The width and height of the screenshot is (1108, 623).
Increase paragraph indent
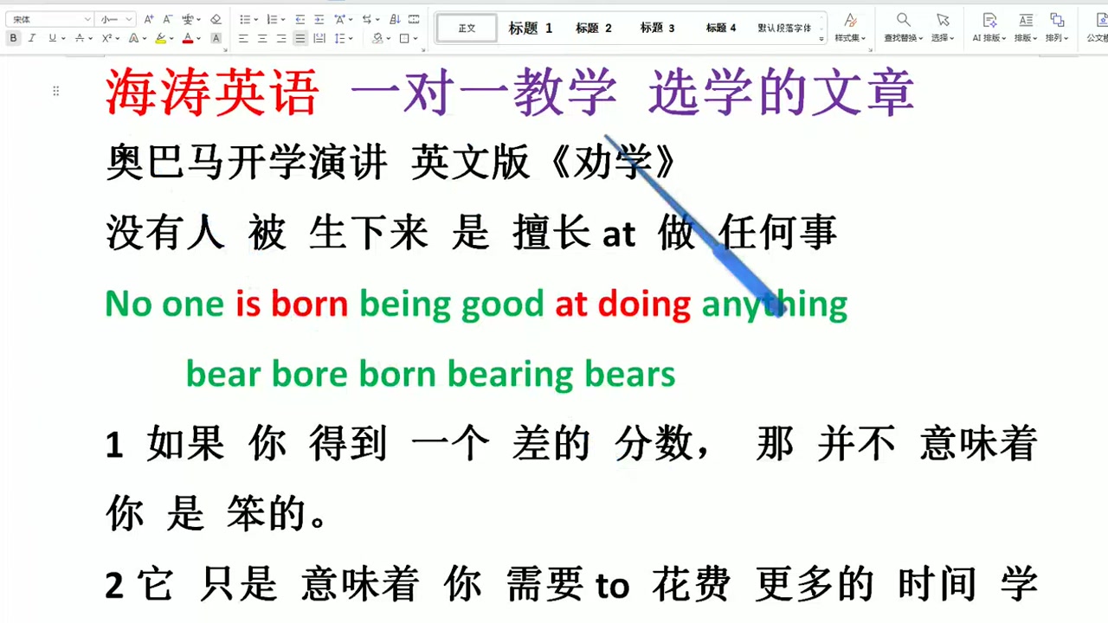pyautogui.click(x=319, y=19)
